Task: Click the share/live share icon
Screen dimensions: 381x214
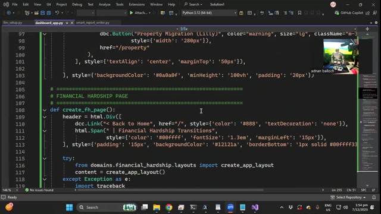Action: tap(368, 13)
